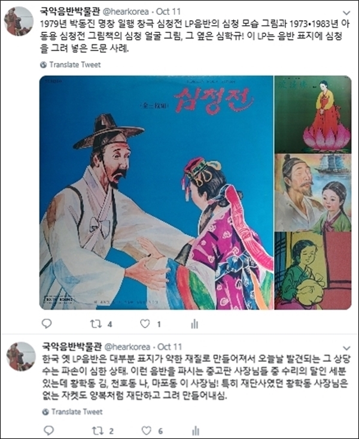Open the bottom-right girl in green illustration
The width and height of the screenshot is (359, 439).
point(313,271)
